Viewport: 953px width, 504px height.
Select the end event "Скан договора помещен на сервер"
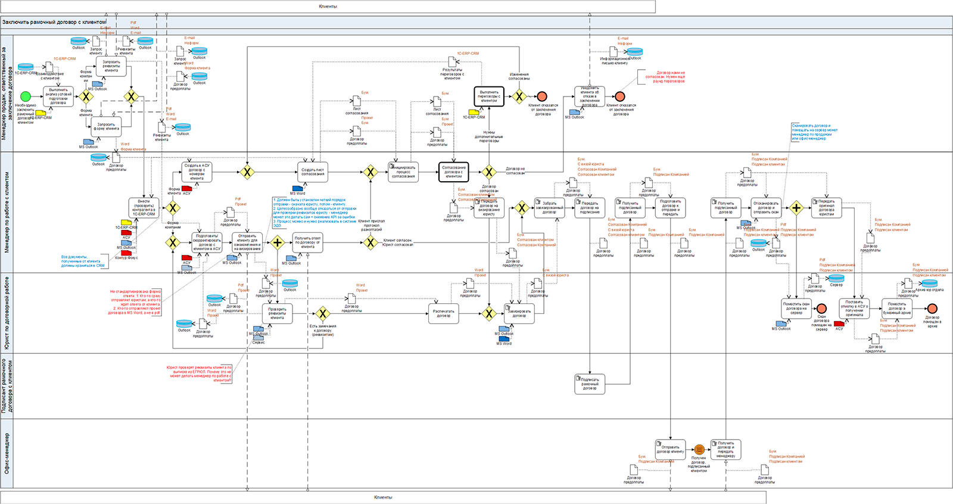pyautogui.click(x=821, y=309)
